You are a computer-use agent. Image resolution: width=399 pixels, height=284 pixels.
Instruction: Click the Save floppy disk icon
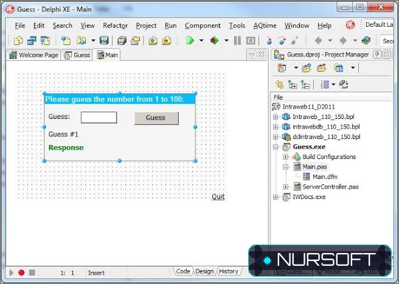coord(104,40)
